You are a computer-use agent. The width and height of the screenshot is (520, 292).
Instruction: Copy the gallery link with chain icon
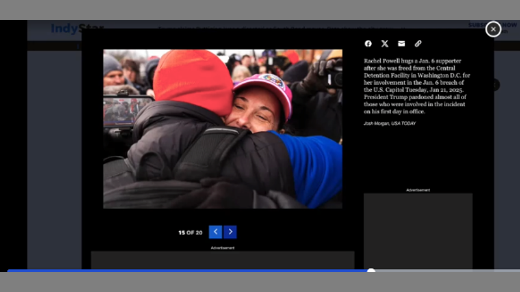[x=418, y=44]
